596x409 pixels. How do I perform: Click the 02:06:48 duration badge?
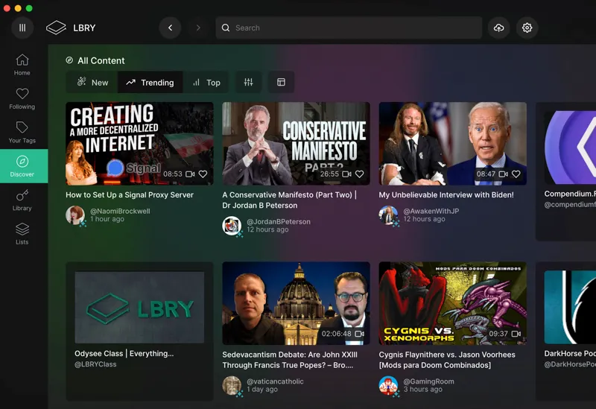coord(337,333)
